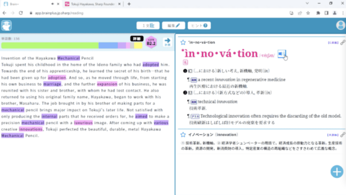Star the イノベーション dictionary entry
The width and height of the screenshot is (346, 195).
pyautogui.click(x=183, y=135)
